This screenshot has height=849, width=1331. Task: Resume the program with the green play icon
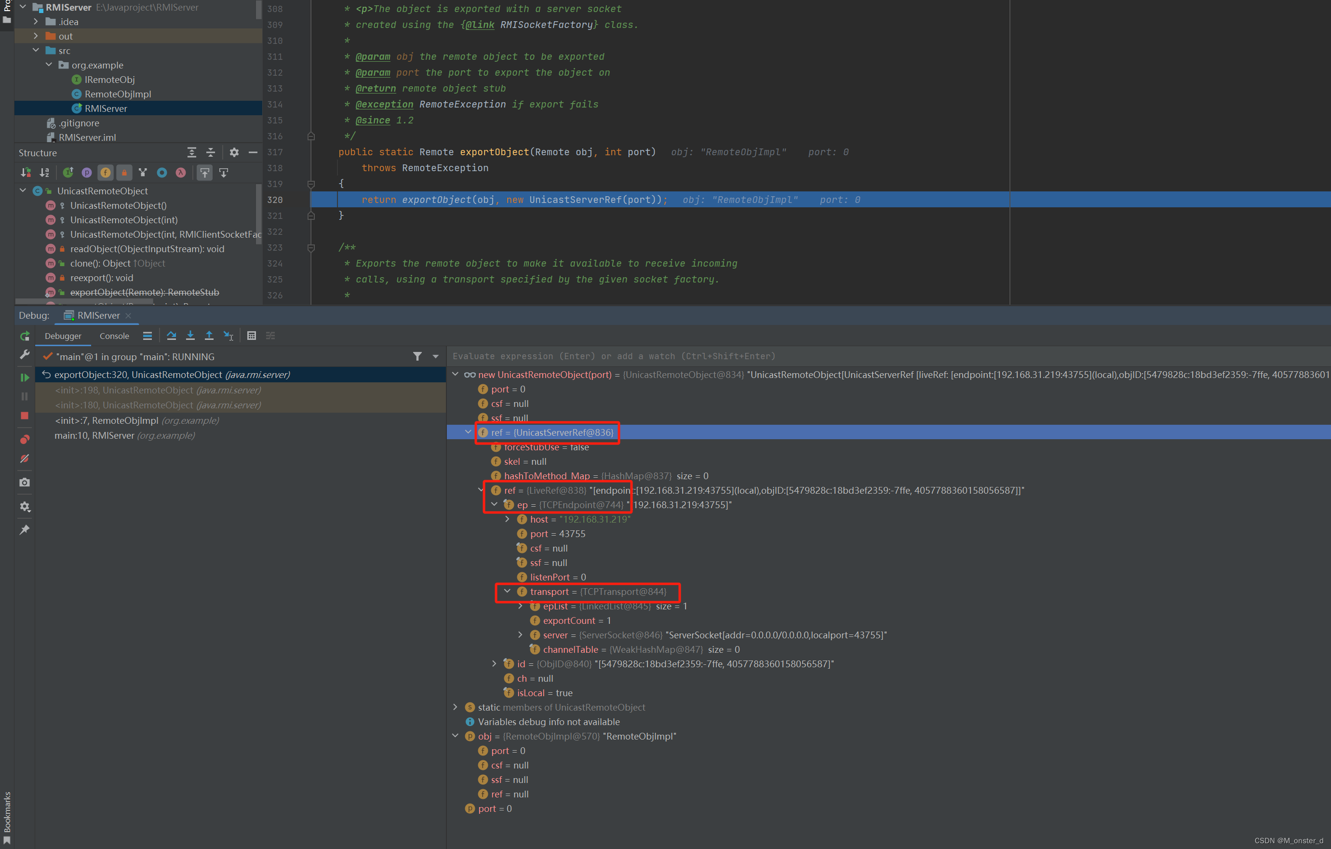(x=25, y=377)
